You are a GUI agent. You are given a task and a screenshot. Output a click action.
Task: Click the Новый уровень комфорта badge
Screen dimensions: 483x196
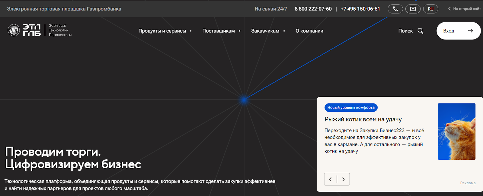click(x=351, y=108)
